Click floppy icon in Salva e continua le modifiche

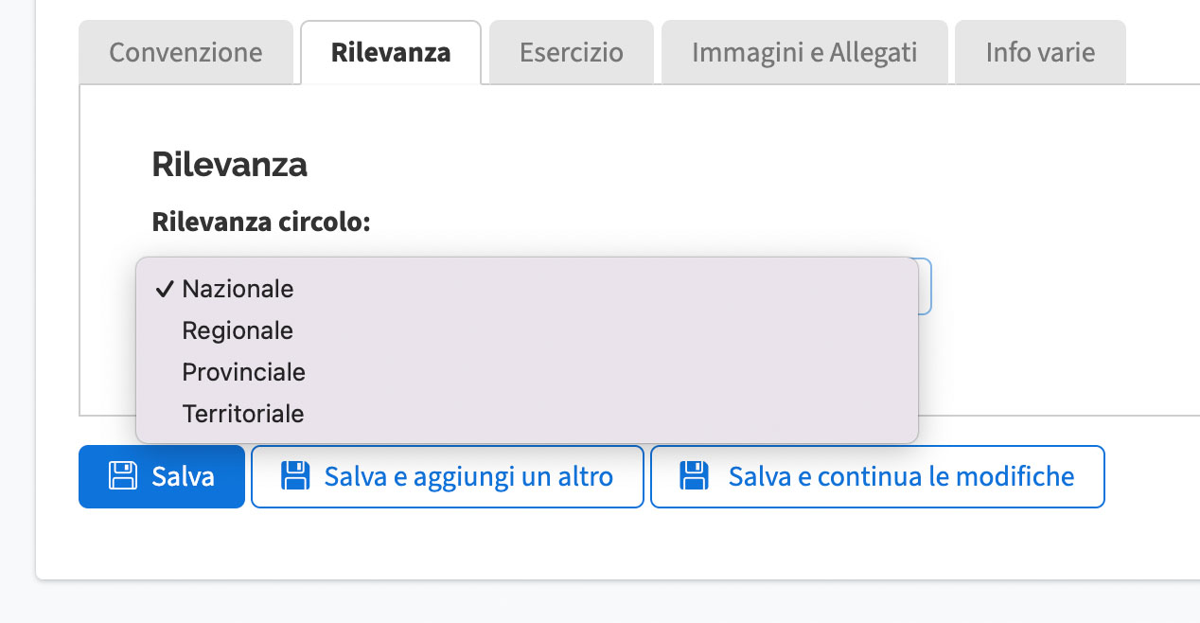696,475
